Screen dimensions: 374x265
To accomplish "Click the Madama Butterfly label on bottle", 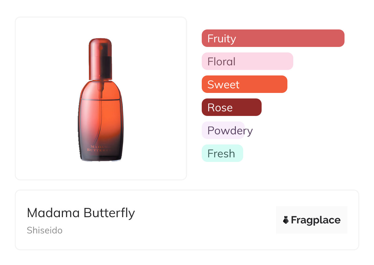I will (99, 148).
